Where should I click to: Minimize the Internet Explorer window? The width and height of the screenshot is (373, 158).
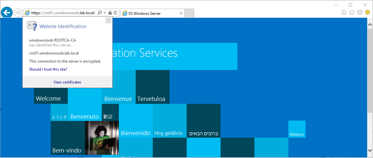point(336,5)
